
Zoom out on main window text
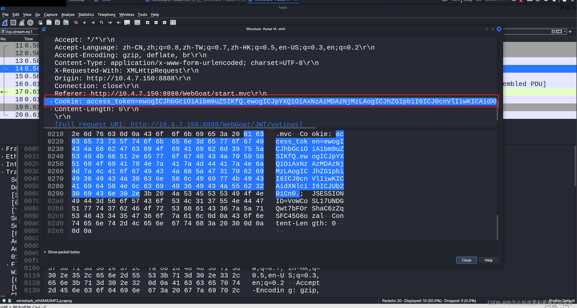tap(156, 23)
